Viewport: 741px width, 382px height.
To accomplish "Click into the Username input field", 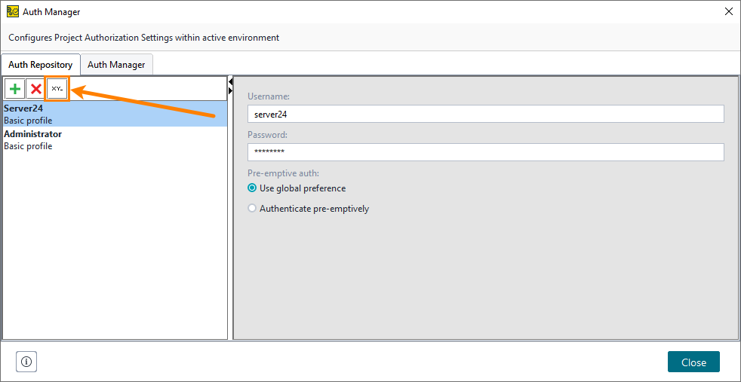I will tap(485, 114).
